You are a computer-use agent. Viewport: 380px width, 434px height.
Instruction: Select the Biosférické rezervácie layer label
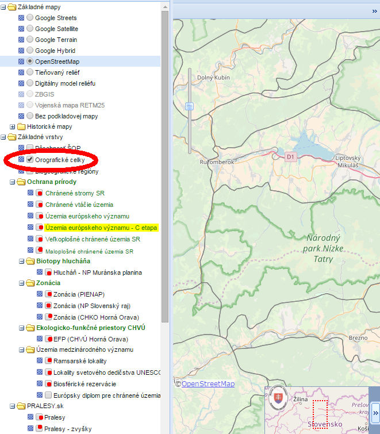point(84,383)
